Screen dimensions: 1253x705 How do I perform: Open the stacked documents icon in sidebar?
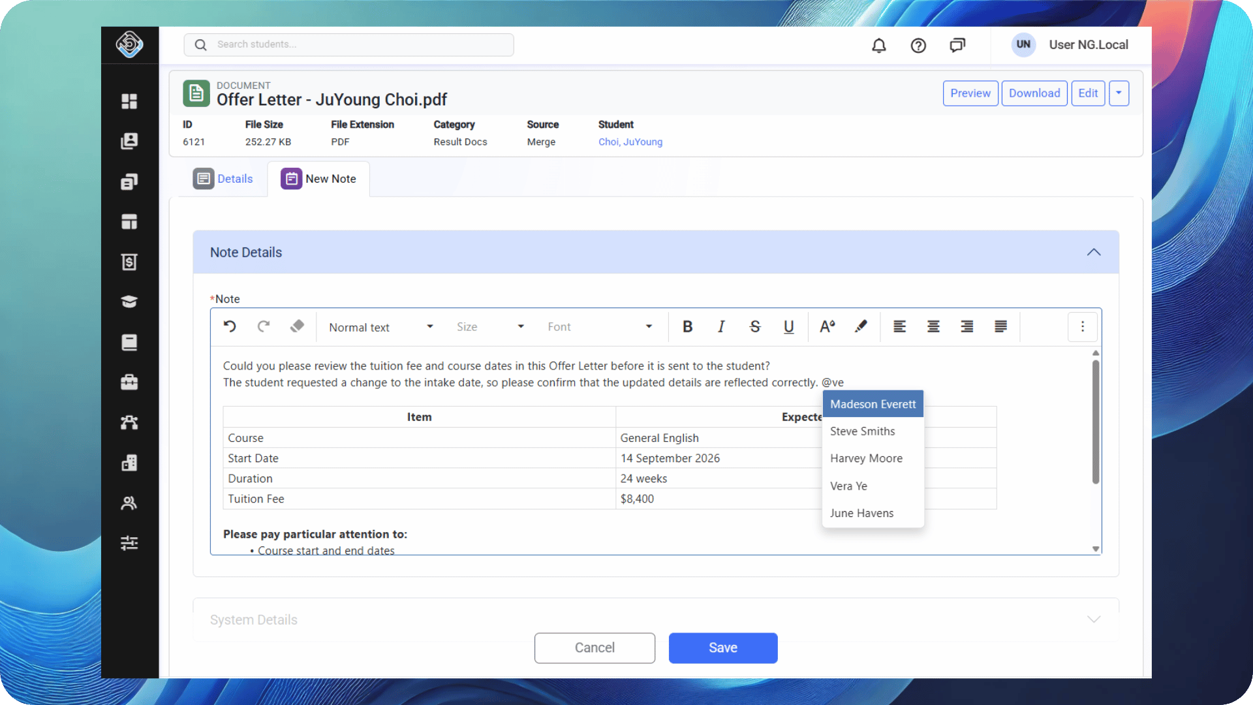(129, 181)
